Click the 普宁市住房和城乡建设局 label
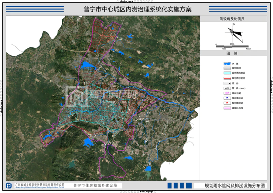273x193 pixels. pyautogui.click(x=95, y=185)
